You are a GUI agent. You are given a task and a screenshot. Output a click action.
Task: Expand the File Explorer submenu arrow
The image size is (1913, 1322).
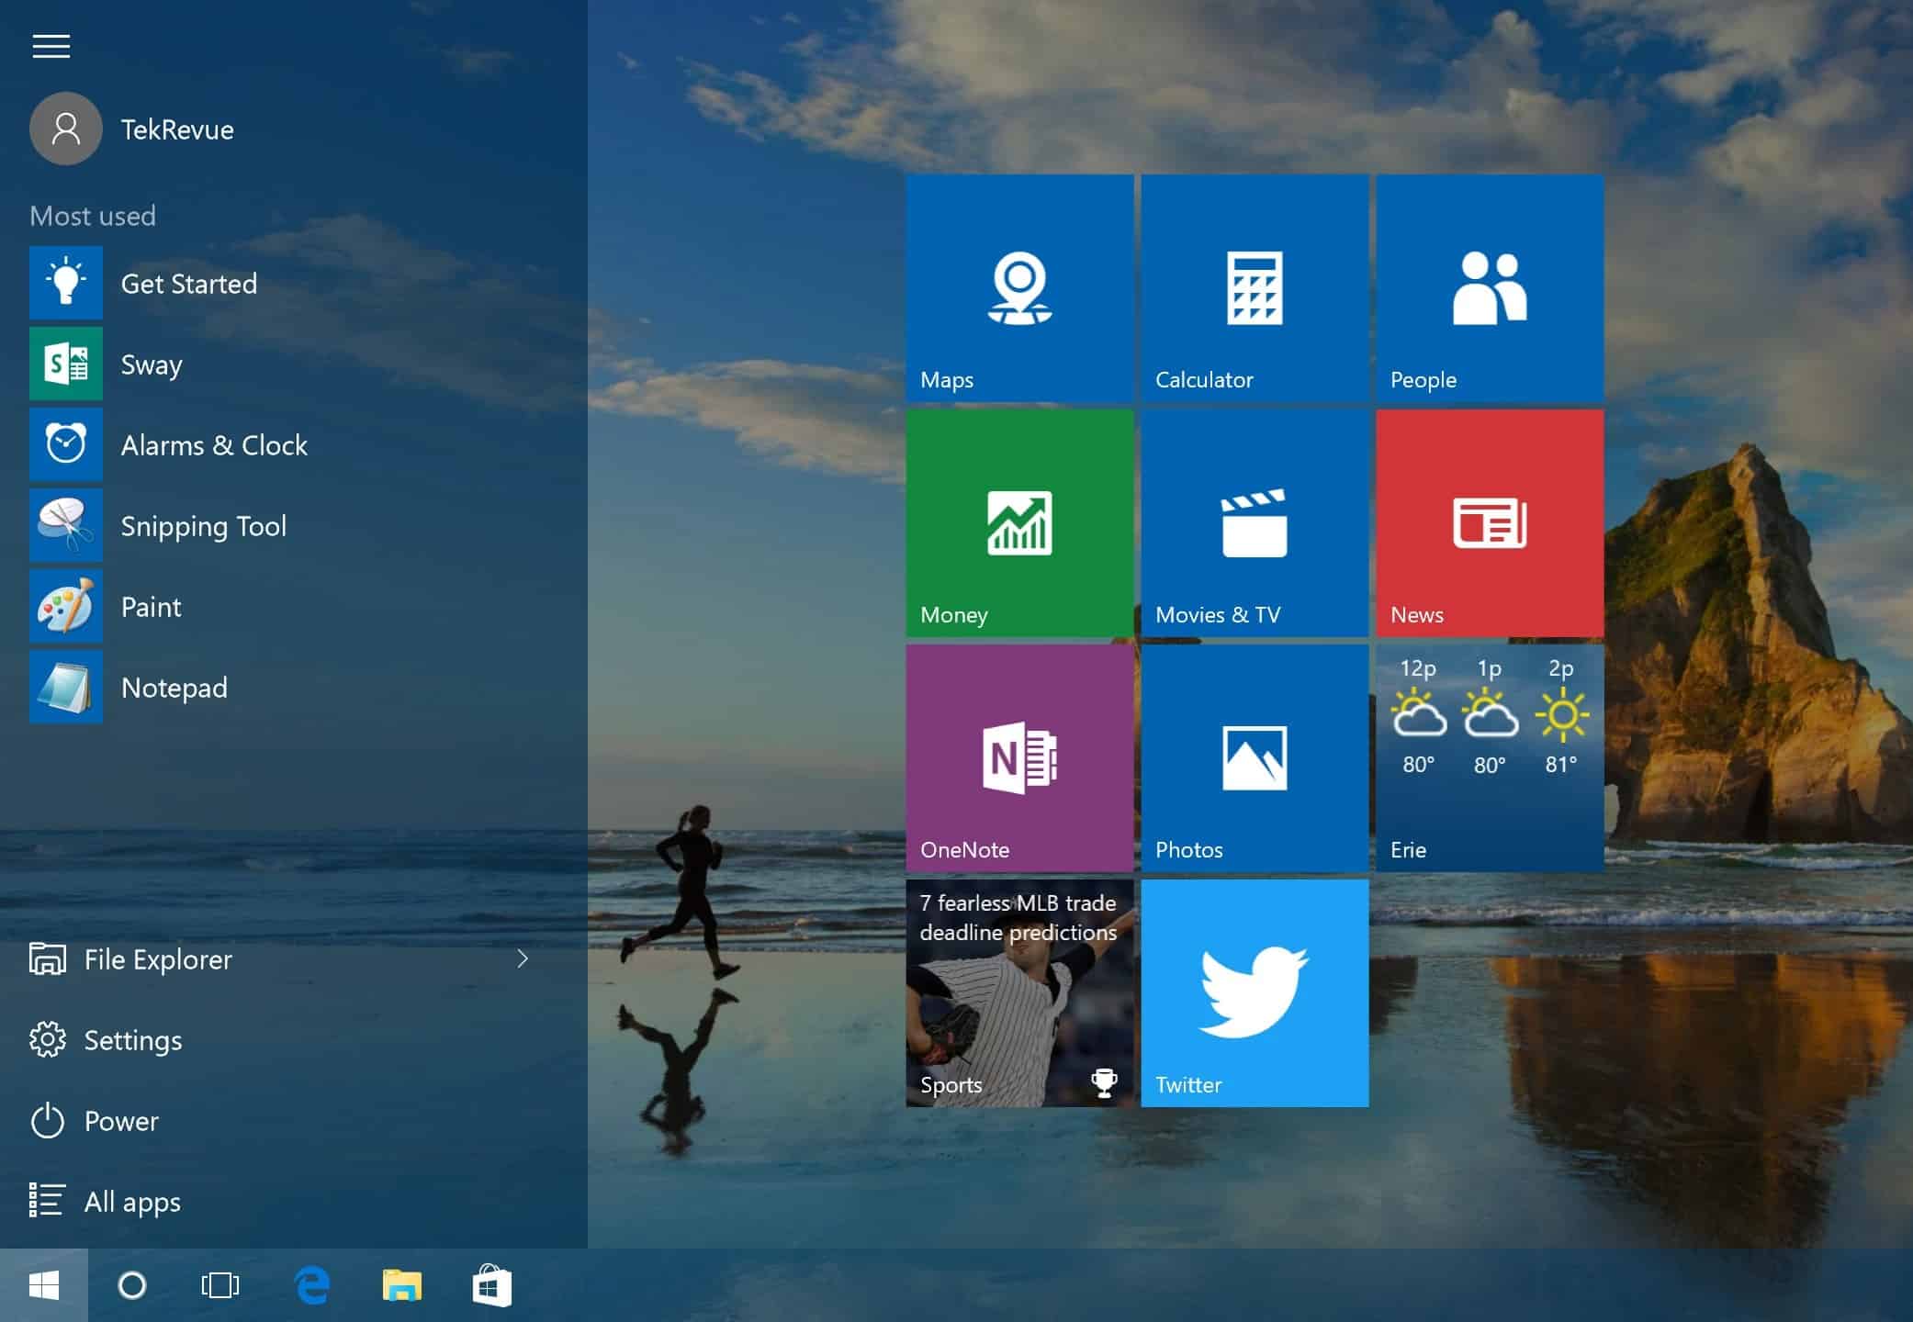[522, 958]
